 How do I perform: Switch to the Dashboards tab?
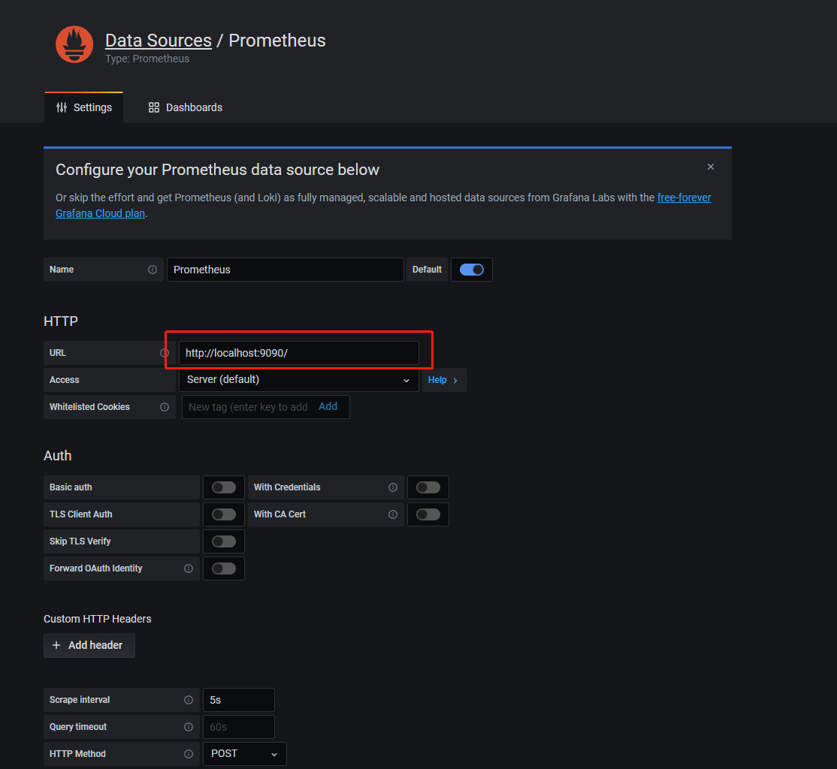[186, 108]
